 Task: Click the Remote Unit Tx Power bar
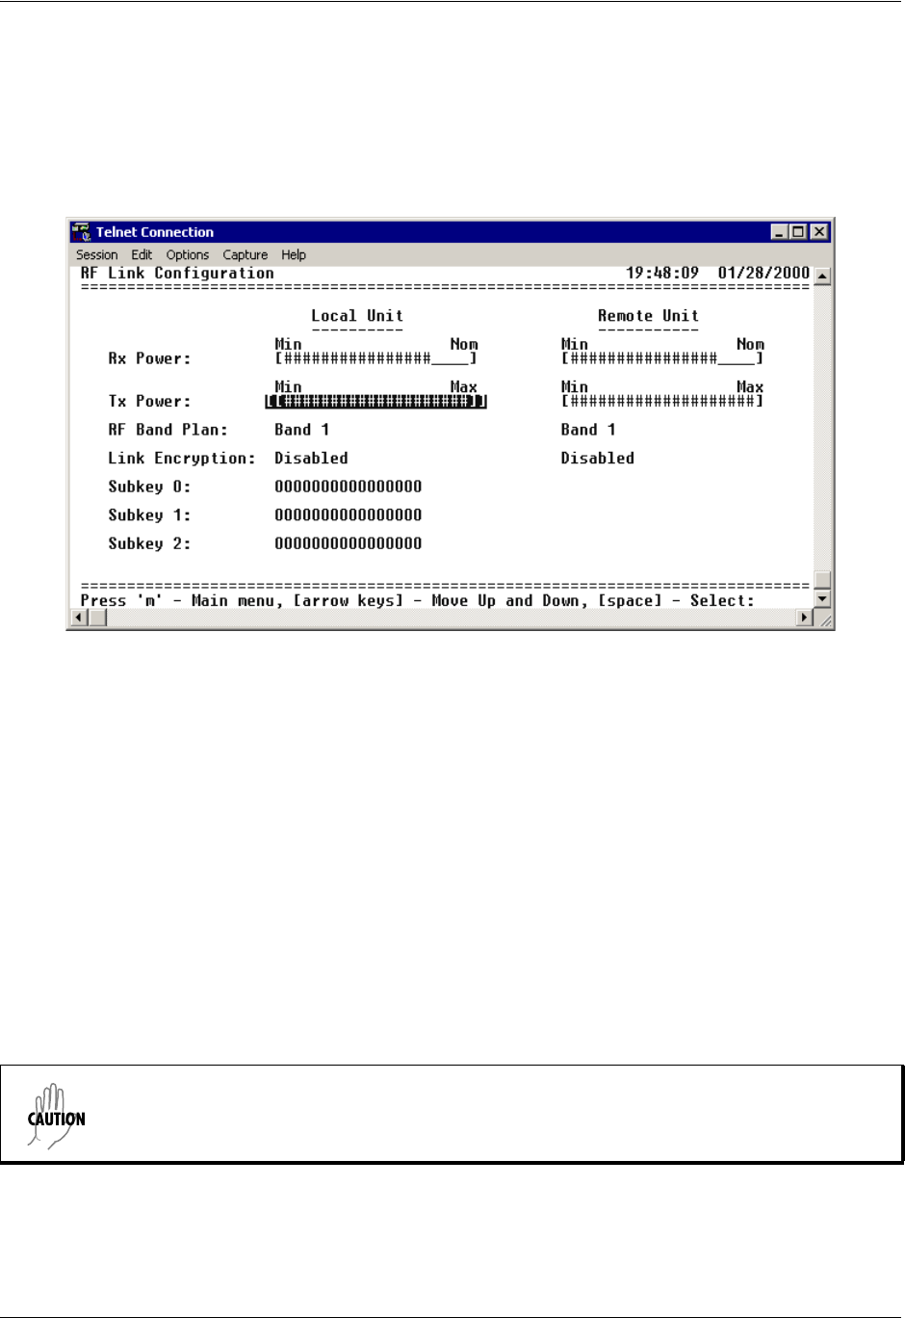tap(662, 401)
